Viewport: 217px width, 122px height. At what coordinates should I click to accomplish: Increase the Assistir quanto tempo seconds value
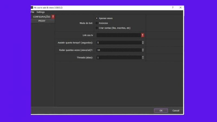(143, 42)
